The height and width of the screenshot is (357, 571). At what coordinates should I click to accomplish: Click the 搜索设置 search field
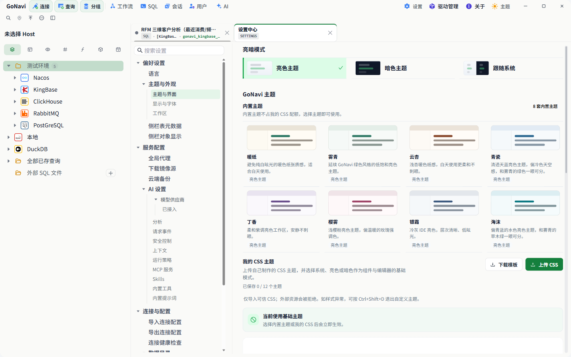[x=179, y=50]
